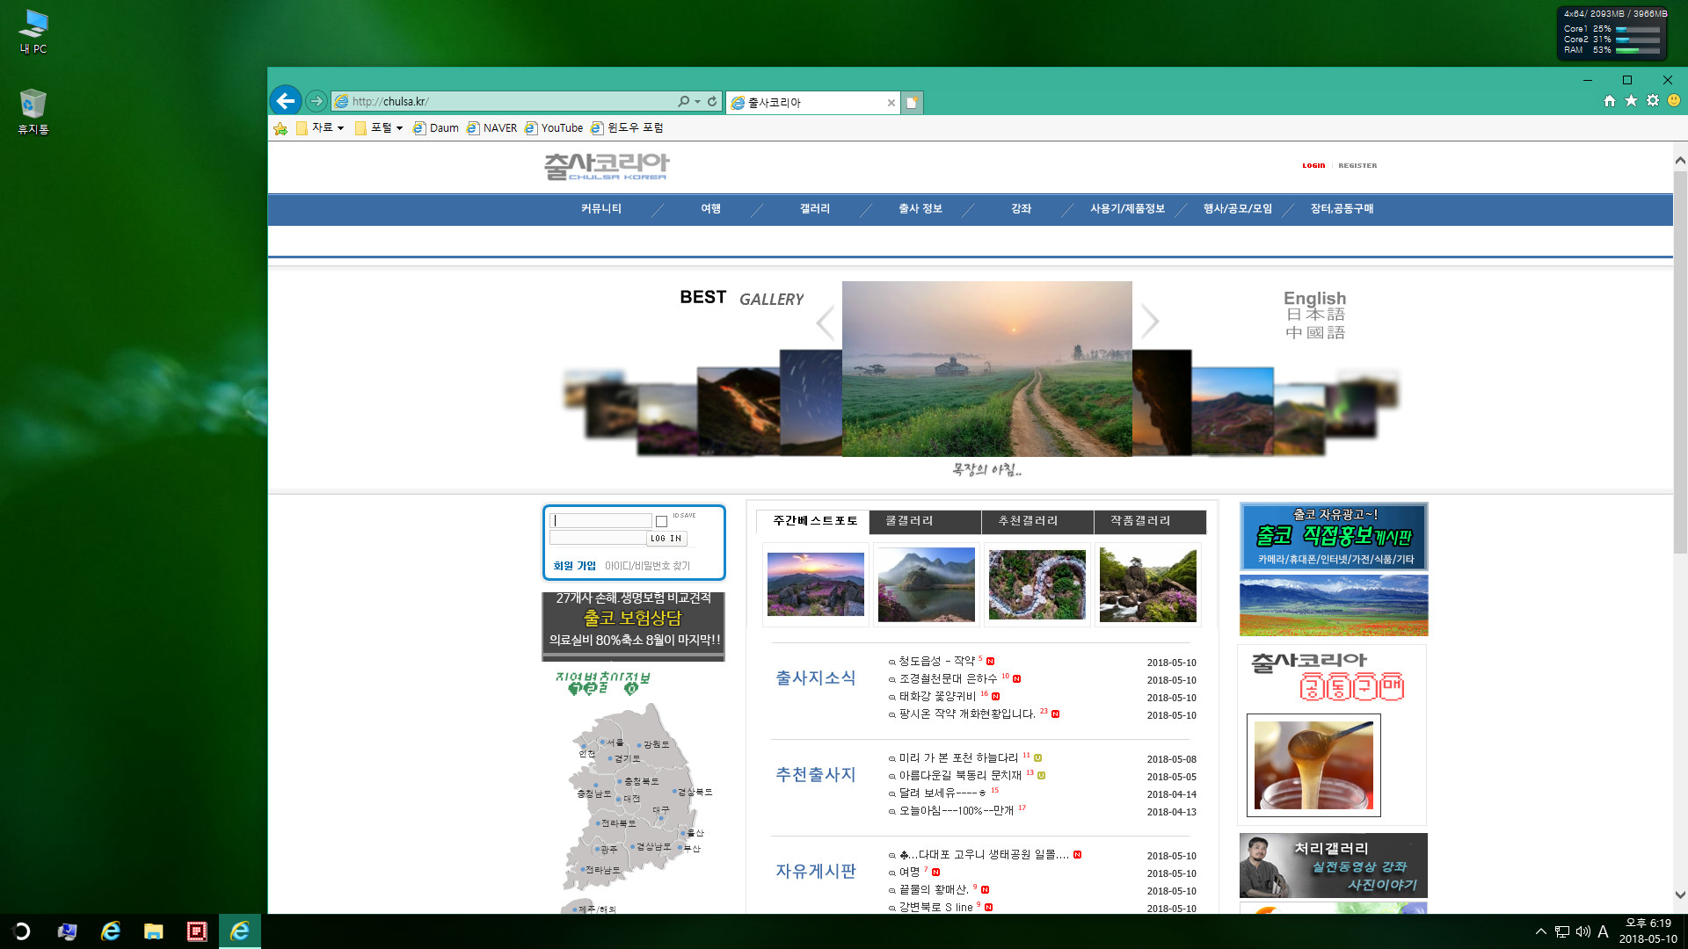Click the gallery next right chevron

point(1150,322)
